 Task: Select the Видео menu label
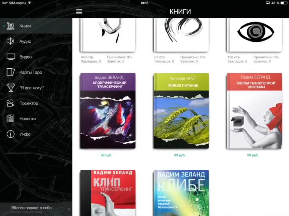click(25, 57)
